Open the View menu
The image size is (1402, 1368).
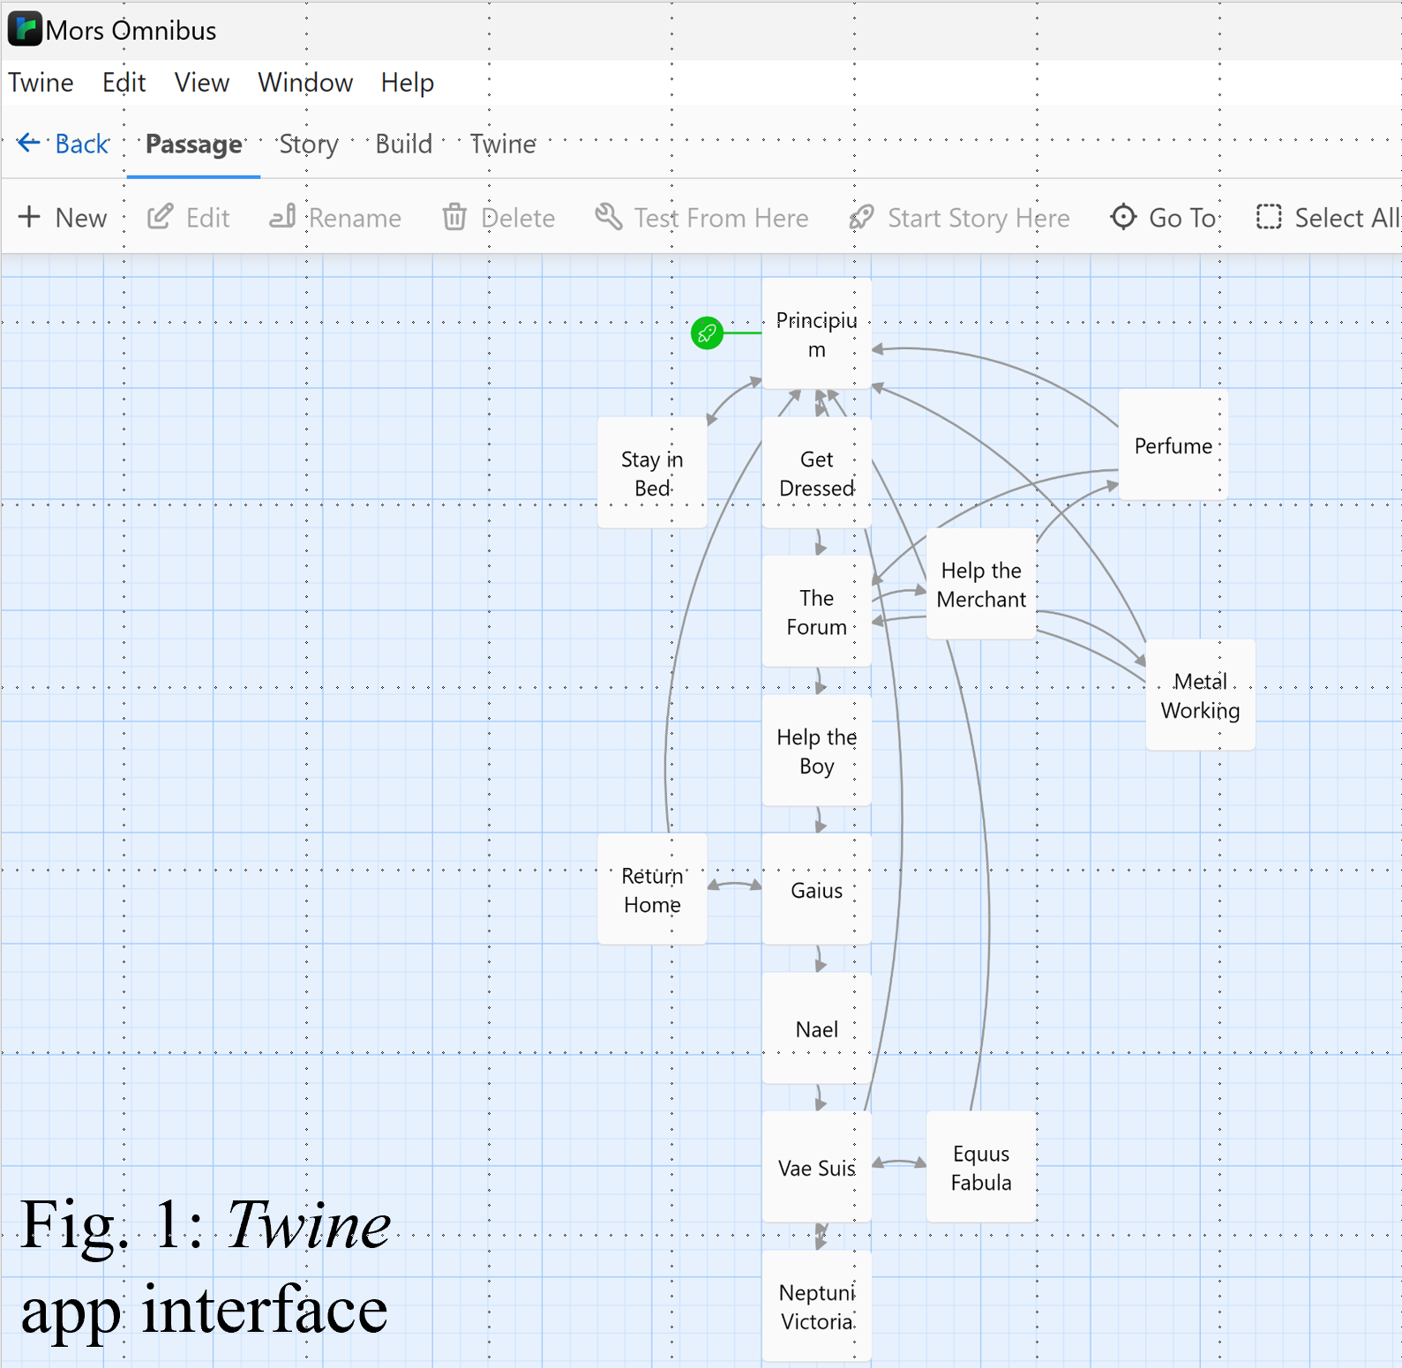pos(201,83)
